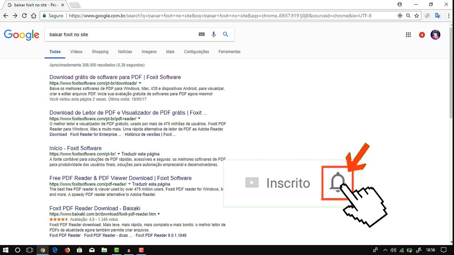Open the Chrome profile person icon
The image size is (454, 255).
400,4
